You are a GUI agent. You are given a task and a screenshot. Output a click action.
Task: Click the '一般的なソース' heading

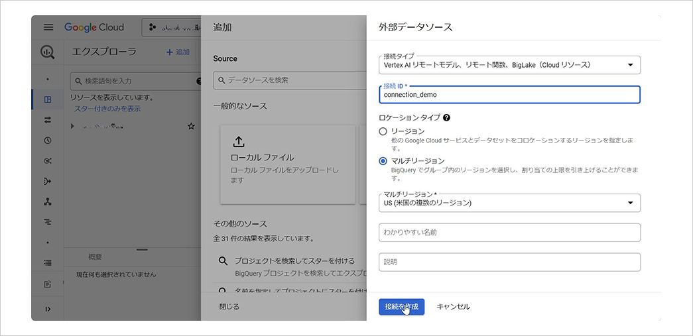[x=240, y=106]
